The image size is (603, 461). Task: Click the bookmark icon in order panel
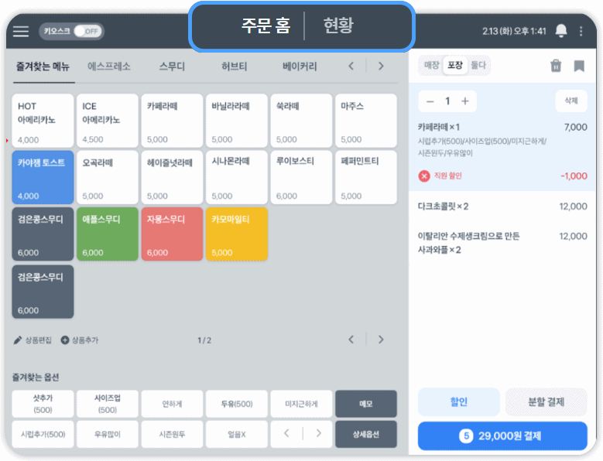tap(579, 67)
